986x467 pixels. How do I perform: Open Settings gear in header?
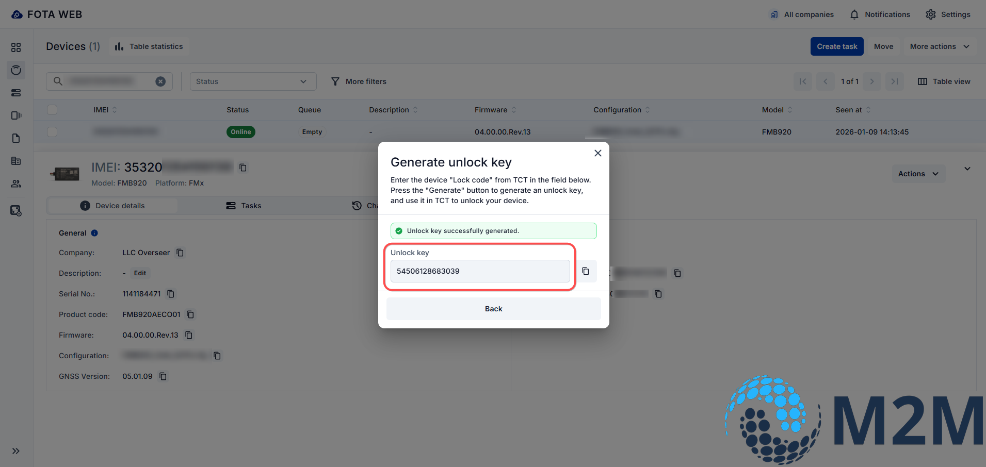point(948,14)
